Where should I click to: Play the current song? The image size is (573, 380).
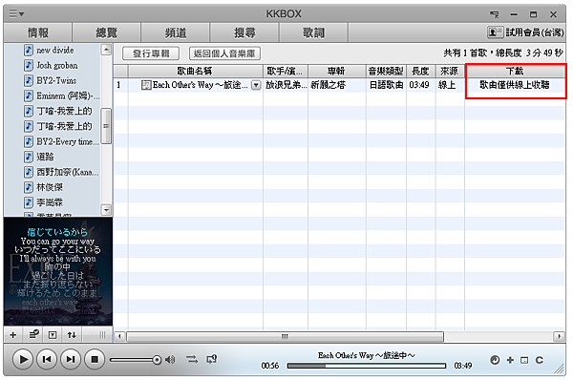pos(23,360)
